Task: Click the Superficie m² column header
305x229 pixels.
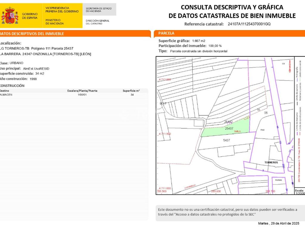Action: click(x=131, y=91)
